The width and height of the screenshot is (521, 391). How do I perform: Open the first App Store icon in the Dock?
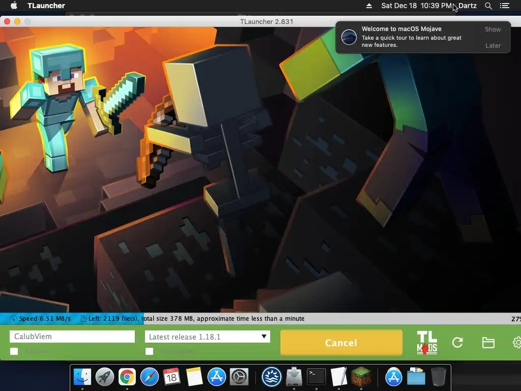pos(216,377)
